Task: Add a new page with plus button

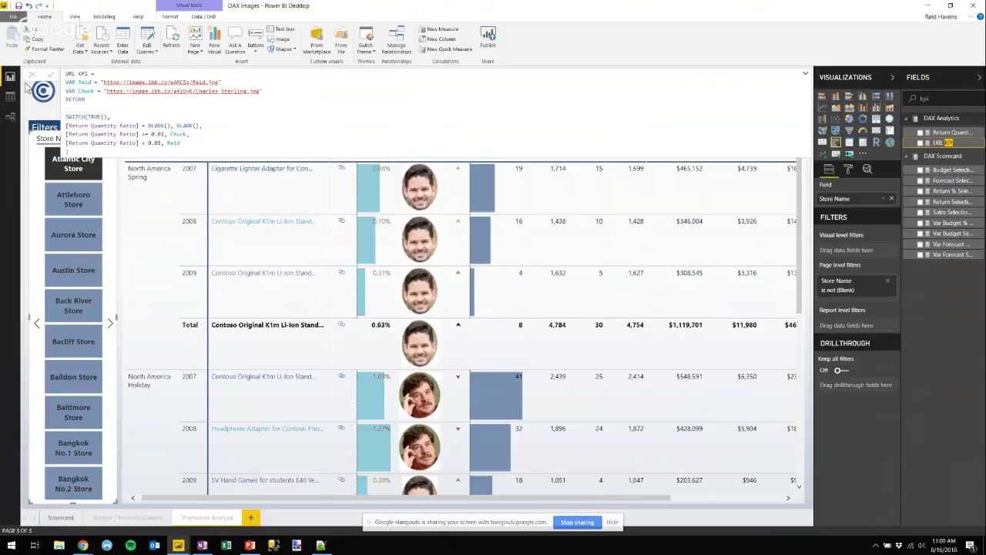Action: (250, 518)
